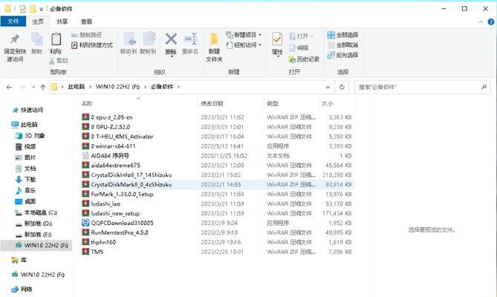This screenshot has height=297, width=497.
Task: Click the Open button in the ribbon
Action: pyautogui.click(x=301, y=36)
